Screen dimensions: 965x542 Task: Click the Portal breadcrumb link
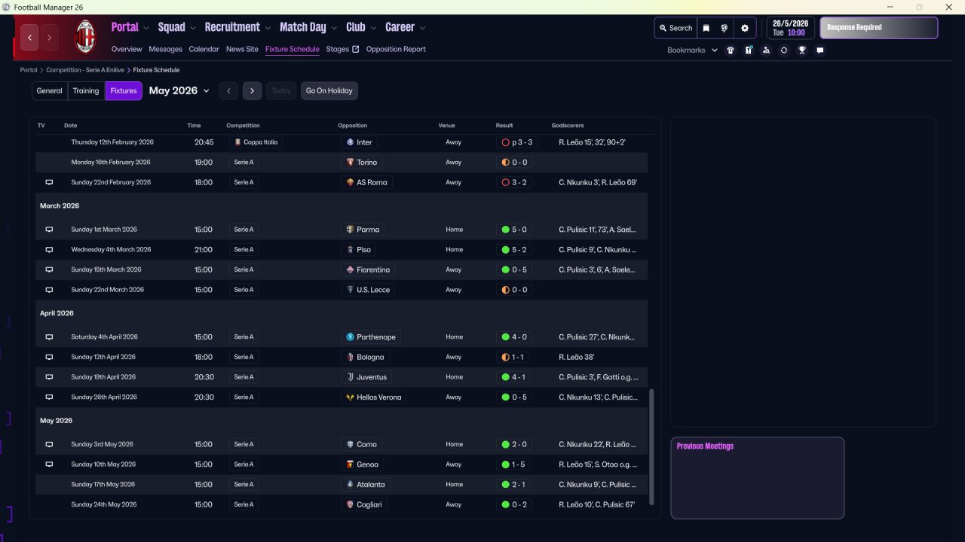(x=29, y=70)
